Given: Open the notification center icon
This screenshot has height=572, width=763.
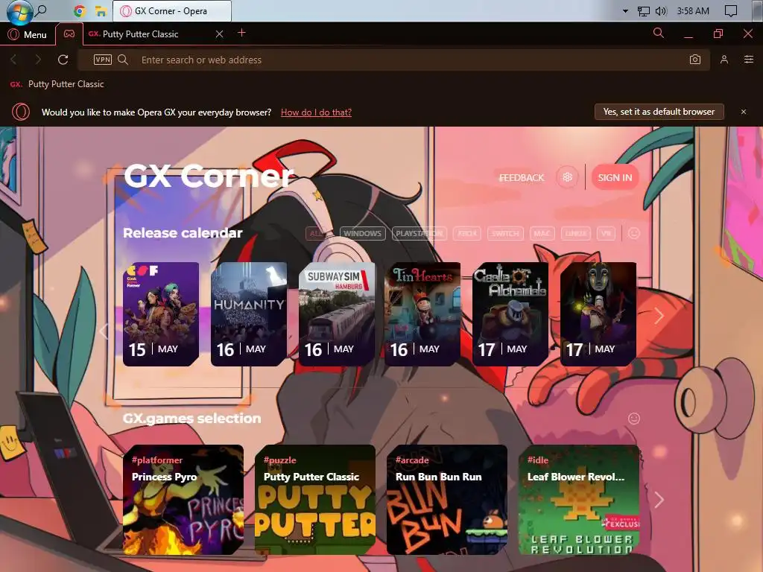Looking at the screenshot, I should pos(731,10).
